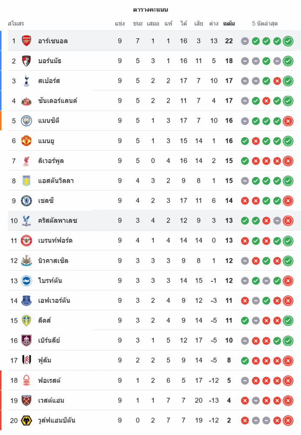Click the Newcastle club crest icon
This screenshot has width=301, height=435.
coord(26,261)
